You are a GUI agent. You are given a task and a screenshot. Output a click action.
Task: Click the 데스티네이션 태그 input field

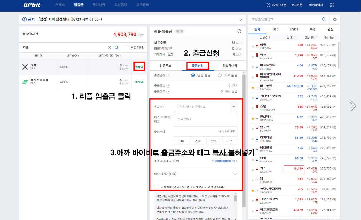click(206, 119)
